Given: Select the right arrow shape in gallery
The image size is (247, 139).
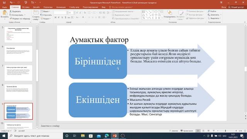Looking at the screenshot, I should point(153,15).
